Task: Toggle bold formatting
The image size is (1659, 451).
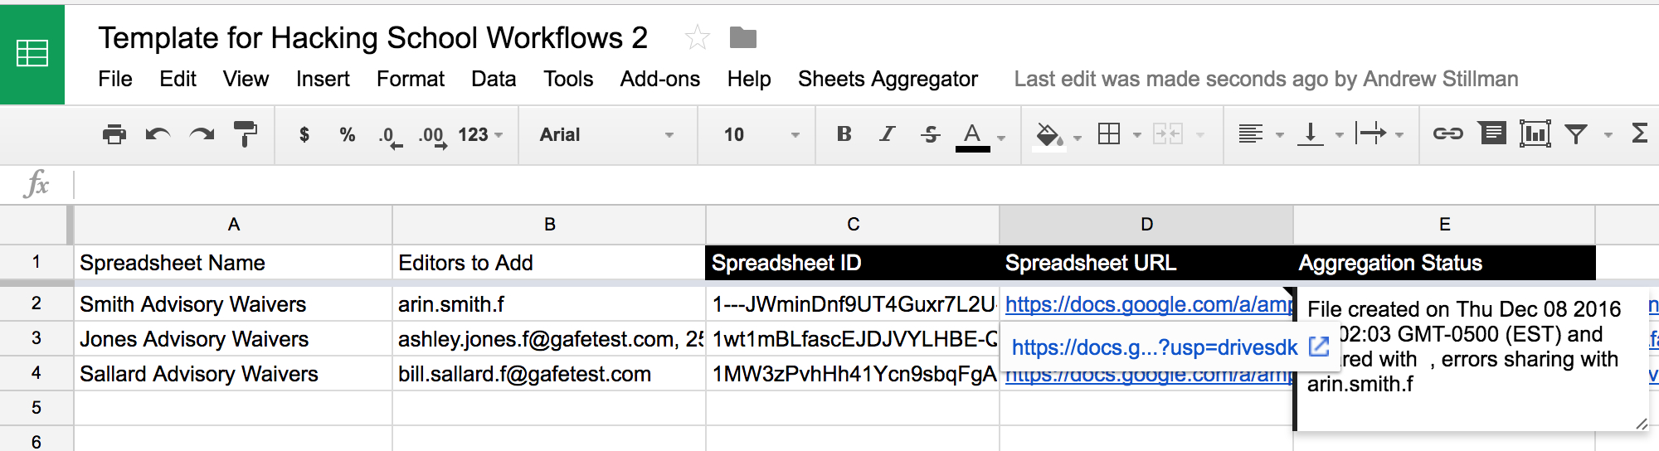Action: coord(844,134)
